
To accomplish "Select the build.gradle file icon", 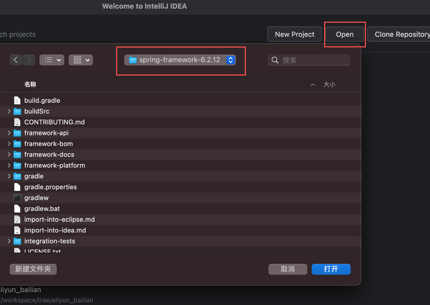I will pos(17,100).
